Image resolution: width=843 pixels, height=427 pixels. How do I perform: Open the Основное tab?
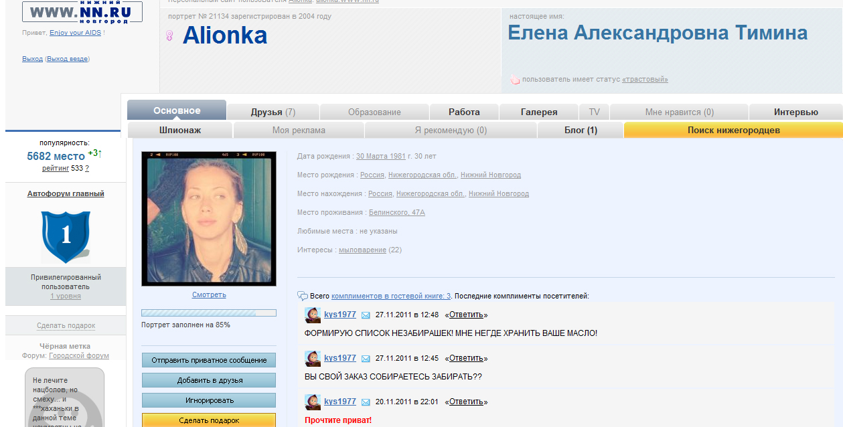point(177,110)
